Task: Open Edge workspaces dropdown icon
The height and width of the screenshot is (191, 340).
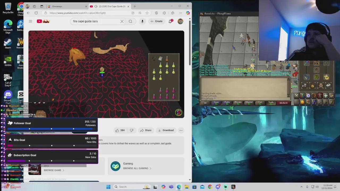Action: click(34, 6)
